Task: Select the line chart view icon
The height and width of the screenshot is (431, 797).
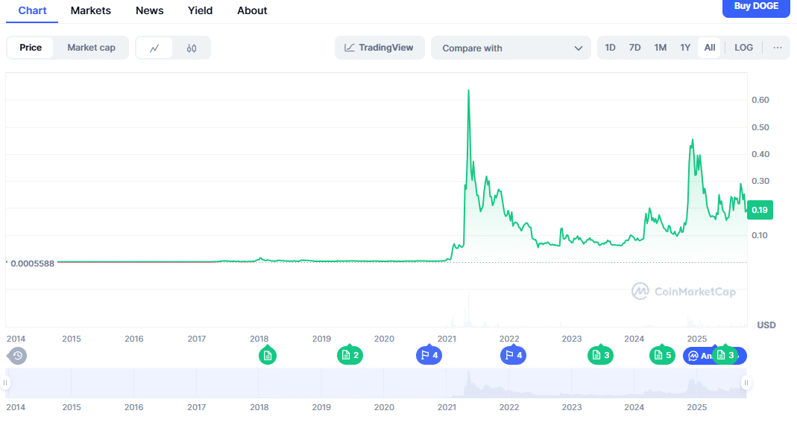Action: [x=154, y=48]
